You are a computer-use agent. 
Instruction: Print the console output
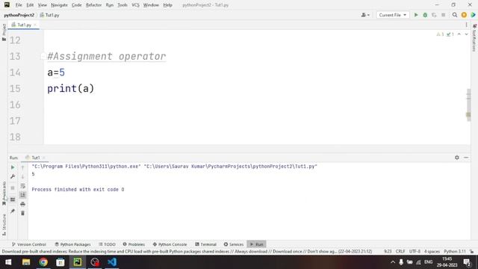[x=22, y=204]
